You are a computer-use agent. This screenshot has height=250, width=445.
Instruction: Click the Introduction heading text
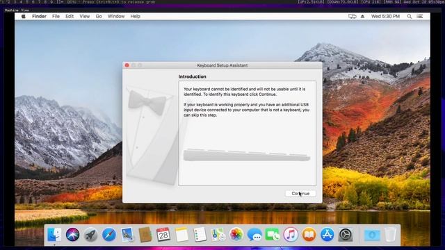pyautogui.click(x=192, y=76)
